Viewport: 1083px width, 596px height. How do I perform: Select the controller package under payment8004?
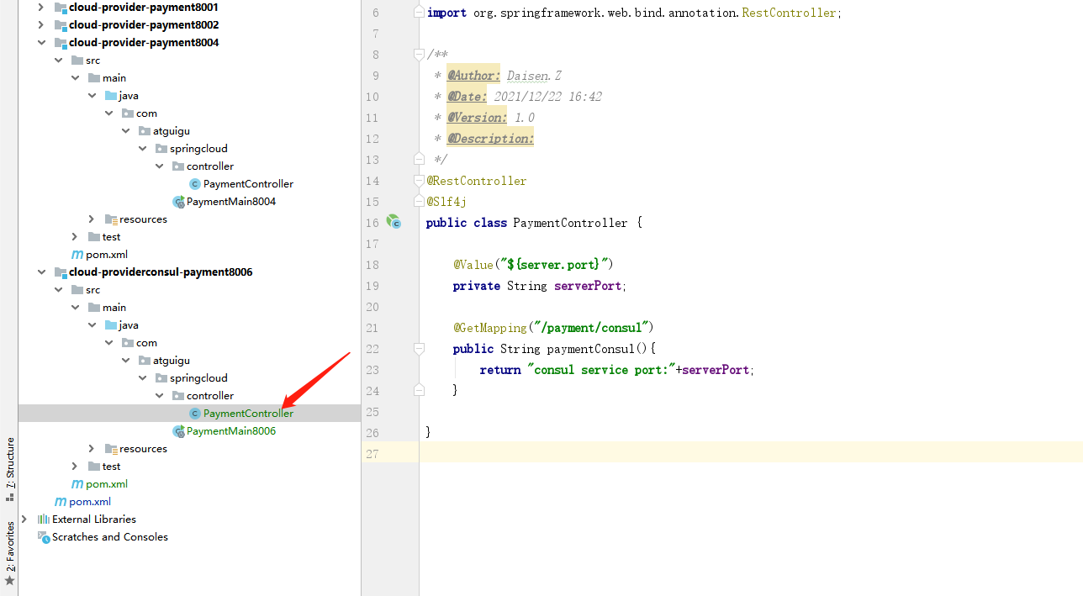click(210, 166)
